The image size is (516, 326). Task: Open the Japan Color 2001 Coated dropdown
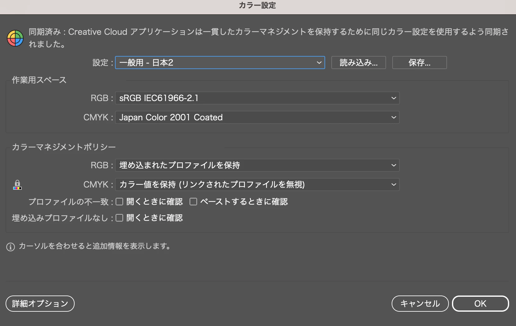coord(257,117)
